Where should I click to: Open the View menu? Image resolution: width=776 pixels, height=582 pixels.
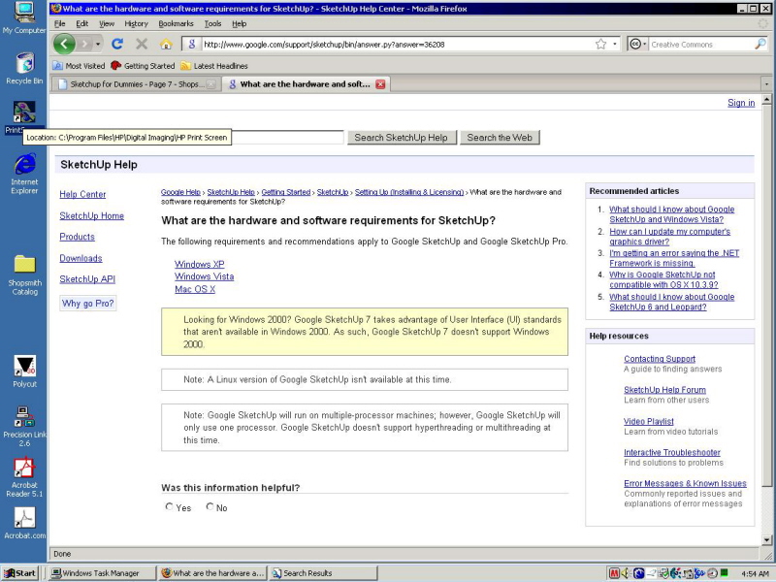tap(107, 23)
